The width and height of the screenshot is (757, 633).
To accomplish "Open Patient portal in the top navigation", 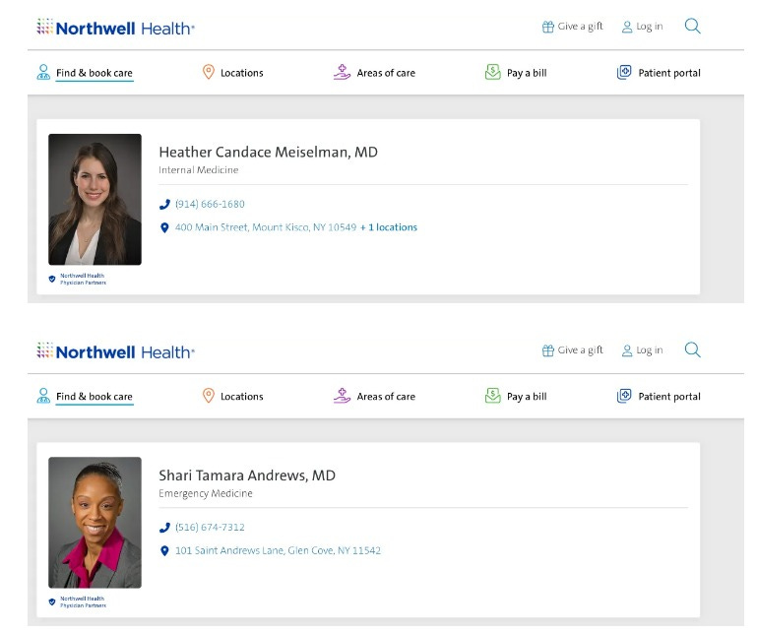I will pyautogui.click(x=669, y=73).
